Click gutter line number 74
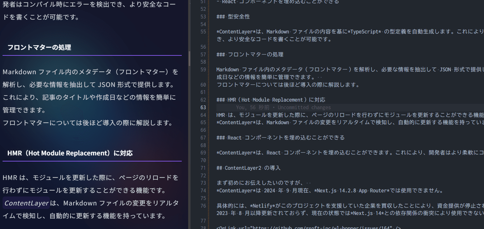This screenshot has width=484, height=229. pyautogui.click(x=203, y=191)
